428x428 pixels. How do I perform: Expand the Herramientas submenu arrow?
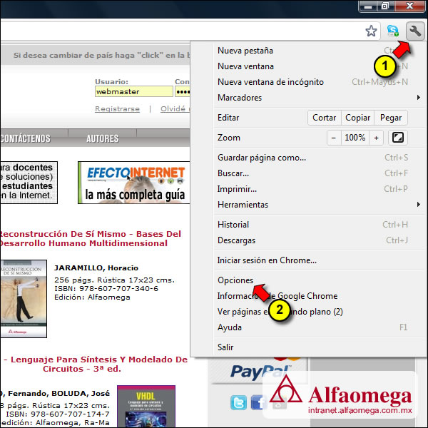pos(419,205)
